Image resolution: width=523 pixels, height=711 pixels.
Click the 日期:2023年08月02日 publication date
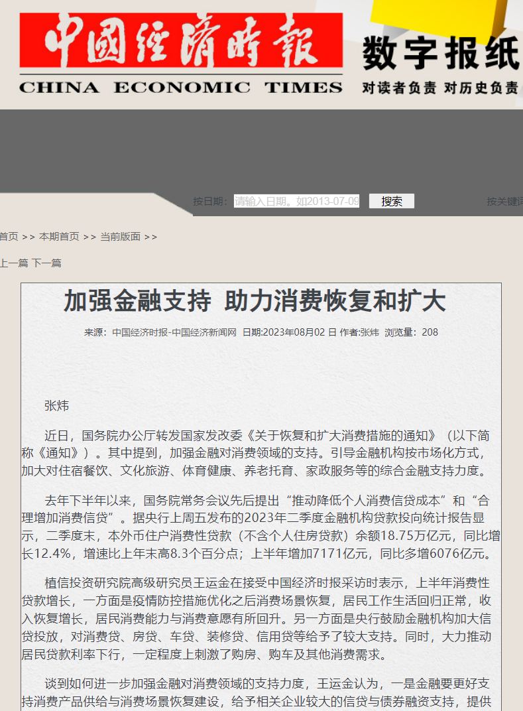(x=289, y=332)
